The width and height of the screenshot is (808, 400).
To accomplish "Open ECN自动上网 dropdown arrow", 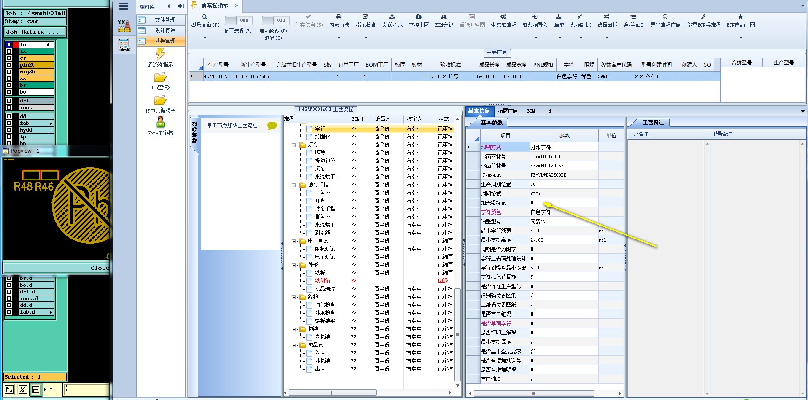I will (x=741, y=38).
